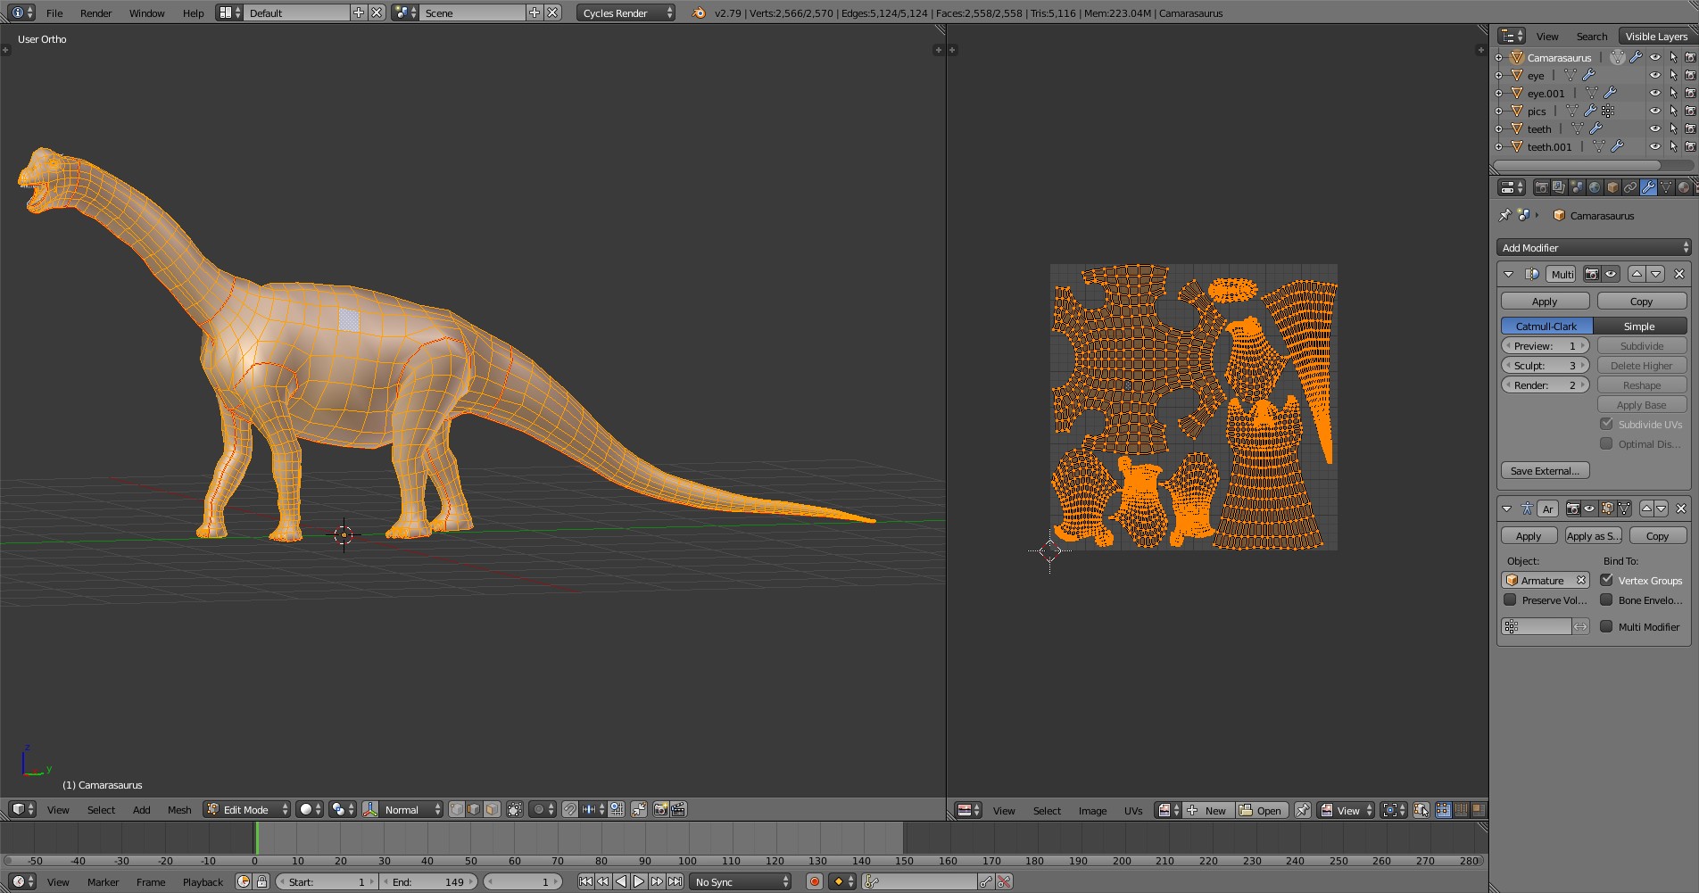
Task: Open the Object constraints chain tab
Action: [x=1630, y=187]
